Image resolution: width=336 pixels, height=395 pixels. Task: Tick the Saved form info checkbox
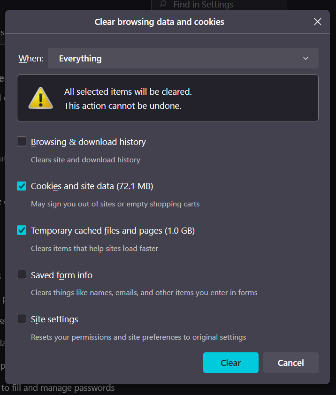coord(22,274)
